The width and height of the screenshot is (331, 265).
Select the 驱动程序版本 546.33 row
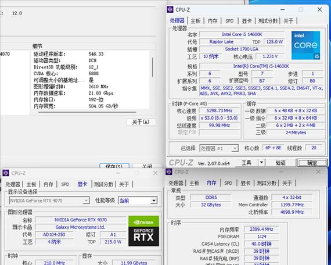click(91, 54)
